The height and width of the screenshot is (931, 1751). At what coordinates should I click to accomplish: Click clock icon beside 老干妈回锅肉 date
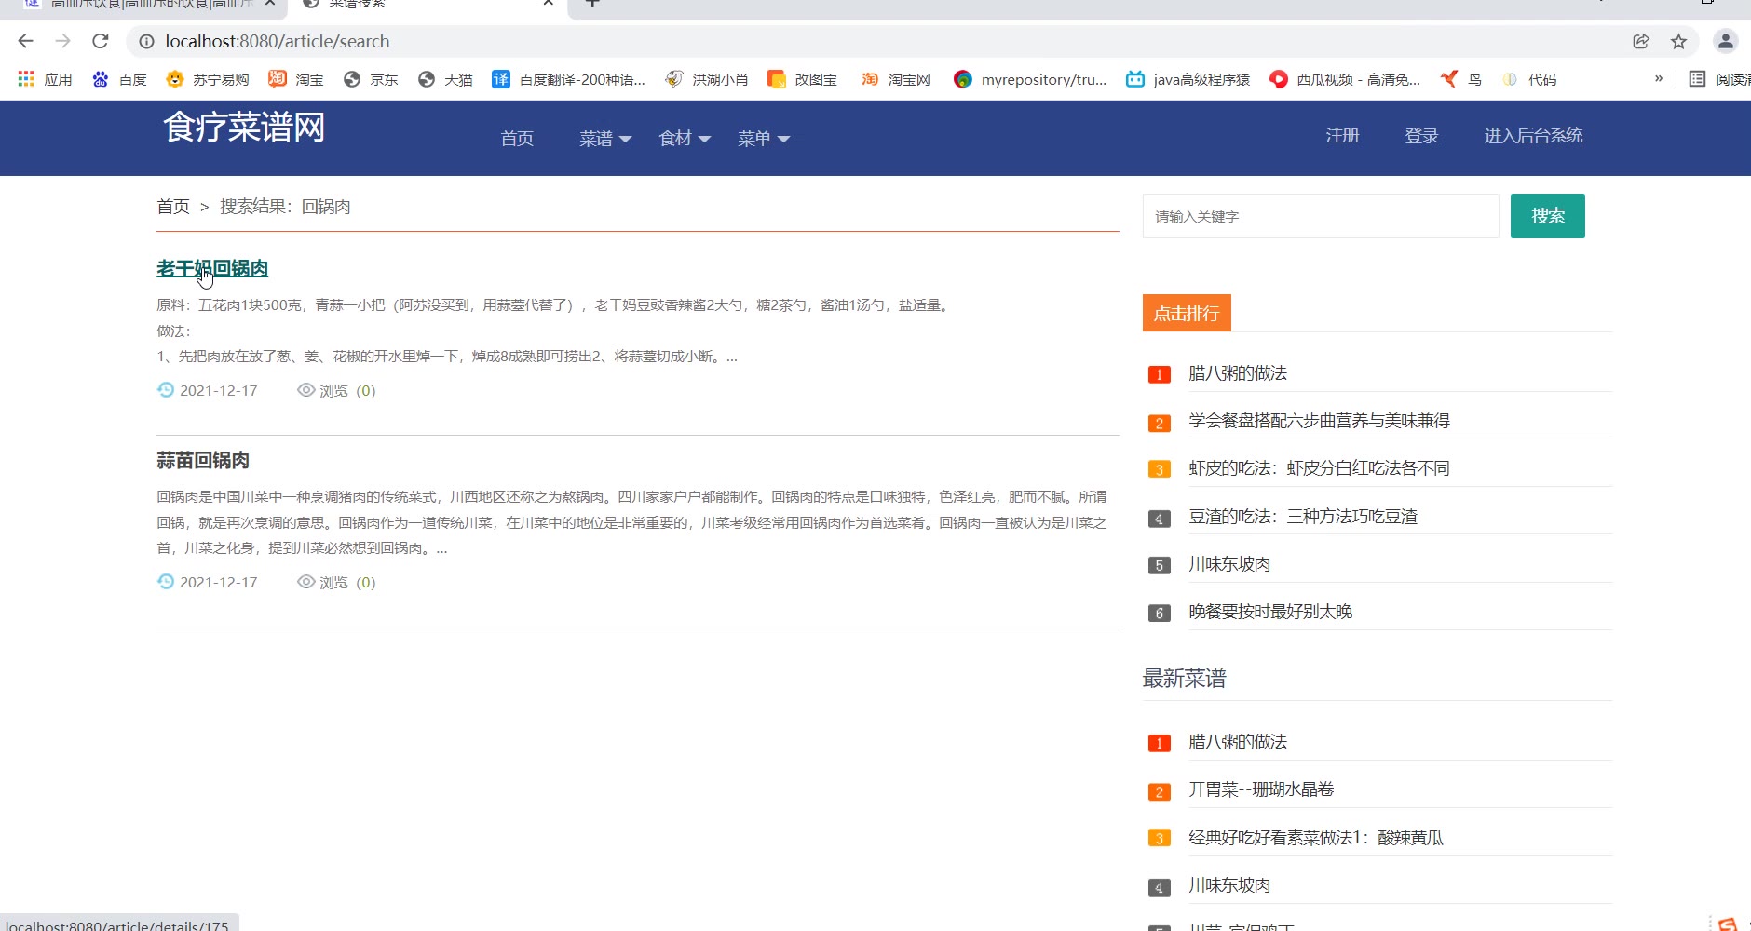[x=166, y=390]
